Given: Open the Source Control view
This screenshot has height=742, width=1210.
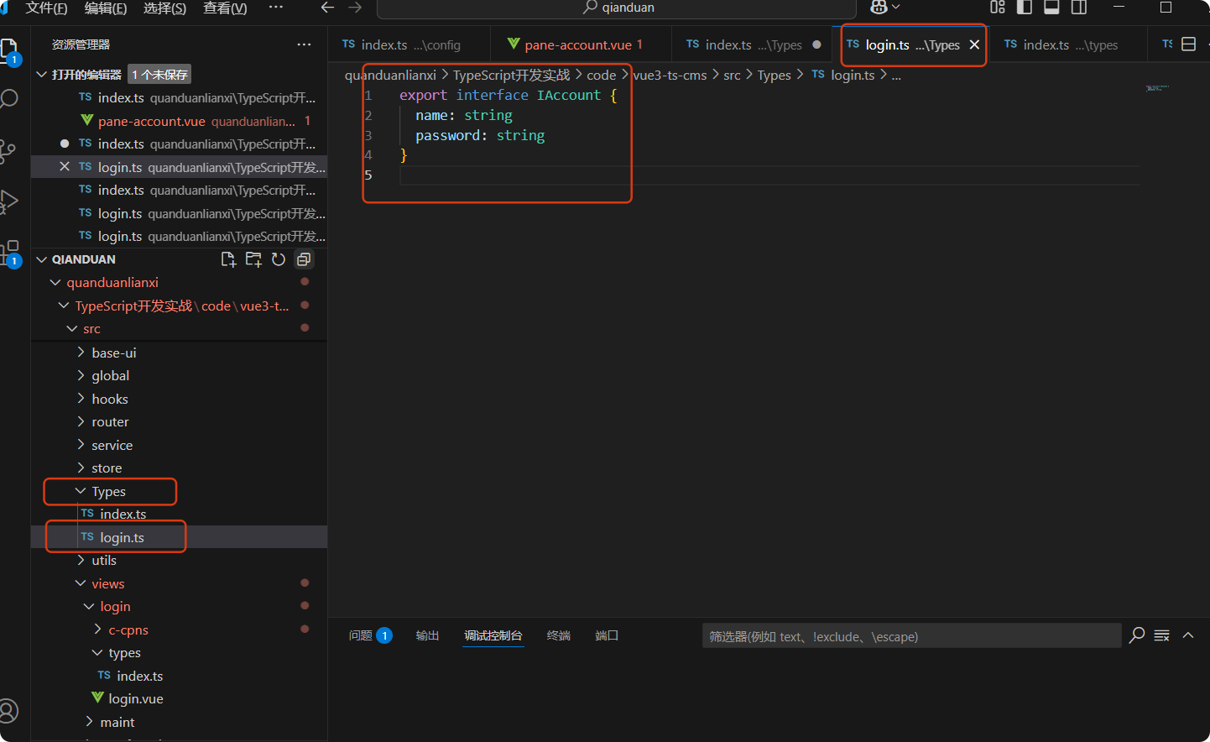Looking at the screenshot, I should point(8,151).
